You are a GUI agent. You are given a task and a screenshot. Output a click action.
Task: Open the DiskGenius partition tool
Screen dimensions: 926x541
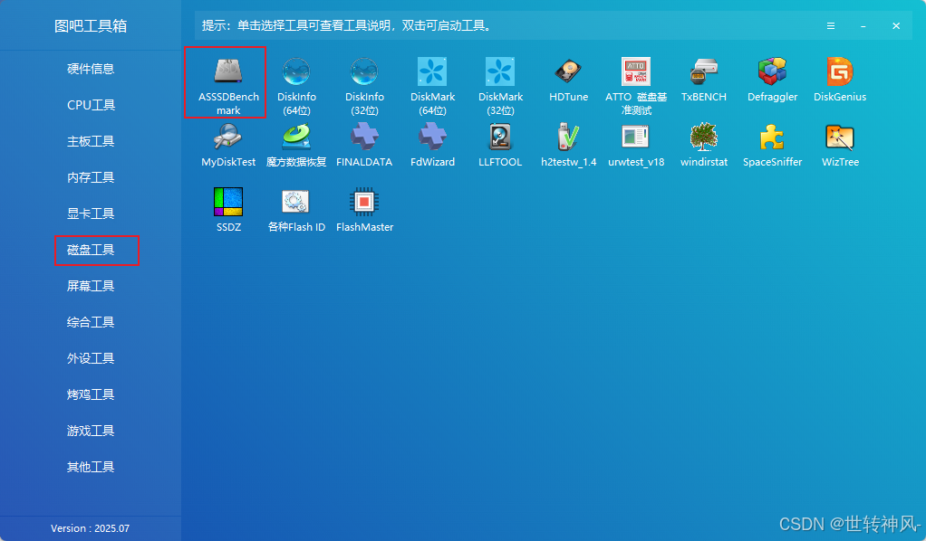point(840,77)
